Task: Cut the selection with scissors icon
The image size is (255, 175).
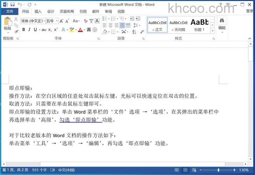Action: 16,19
